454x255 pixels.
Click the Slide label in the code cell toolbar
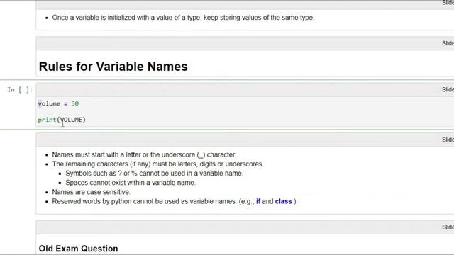pos(448,90)
